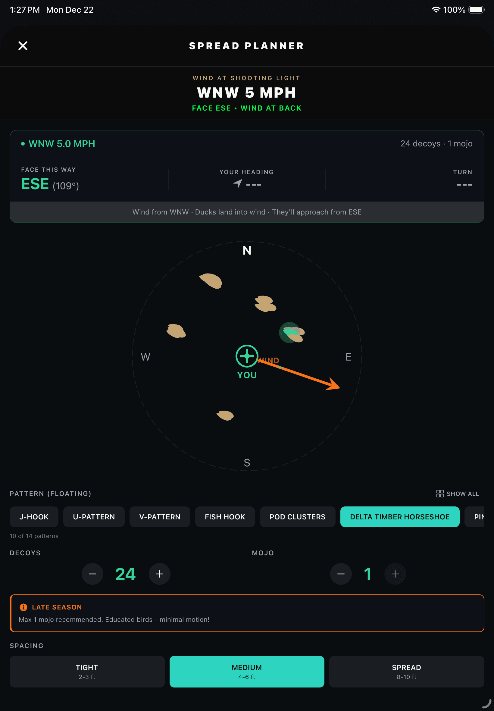Image resolution: width=494 pixels, height=711 pixels.
Task: Select the U-PATTERN option
Action: tap(94, 517)
